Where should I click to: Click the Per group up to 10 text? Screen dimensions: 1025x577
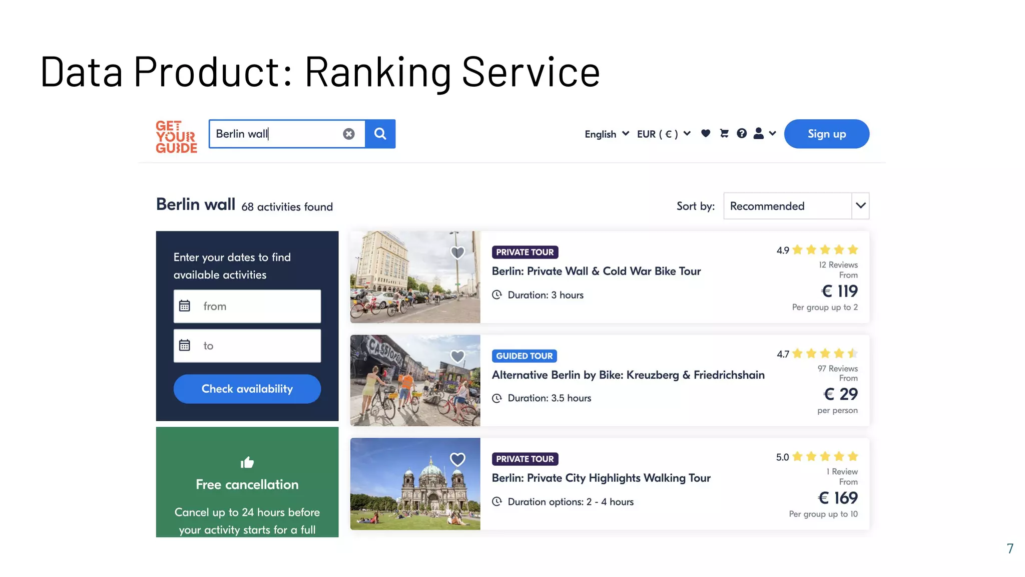823,514
